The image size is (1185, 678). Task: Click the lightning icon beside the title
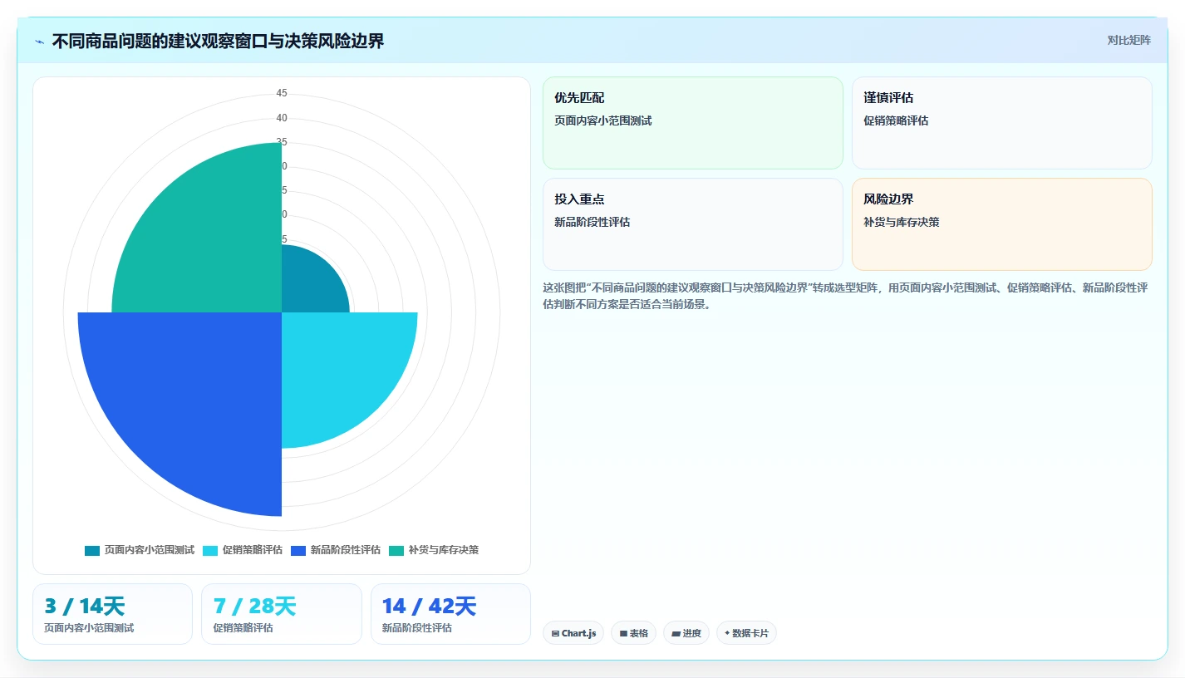point(40,42)
